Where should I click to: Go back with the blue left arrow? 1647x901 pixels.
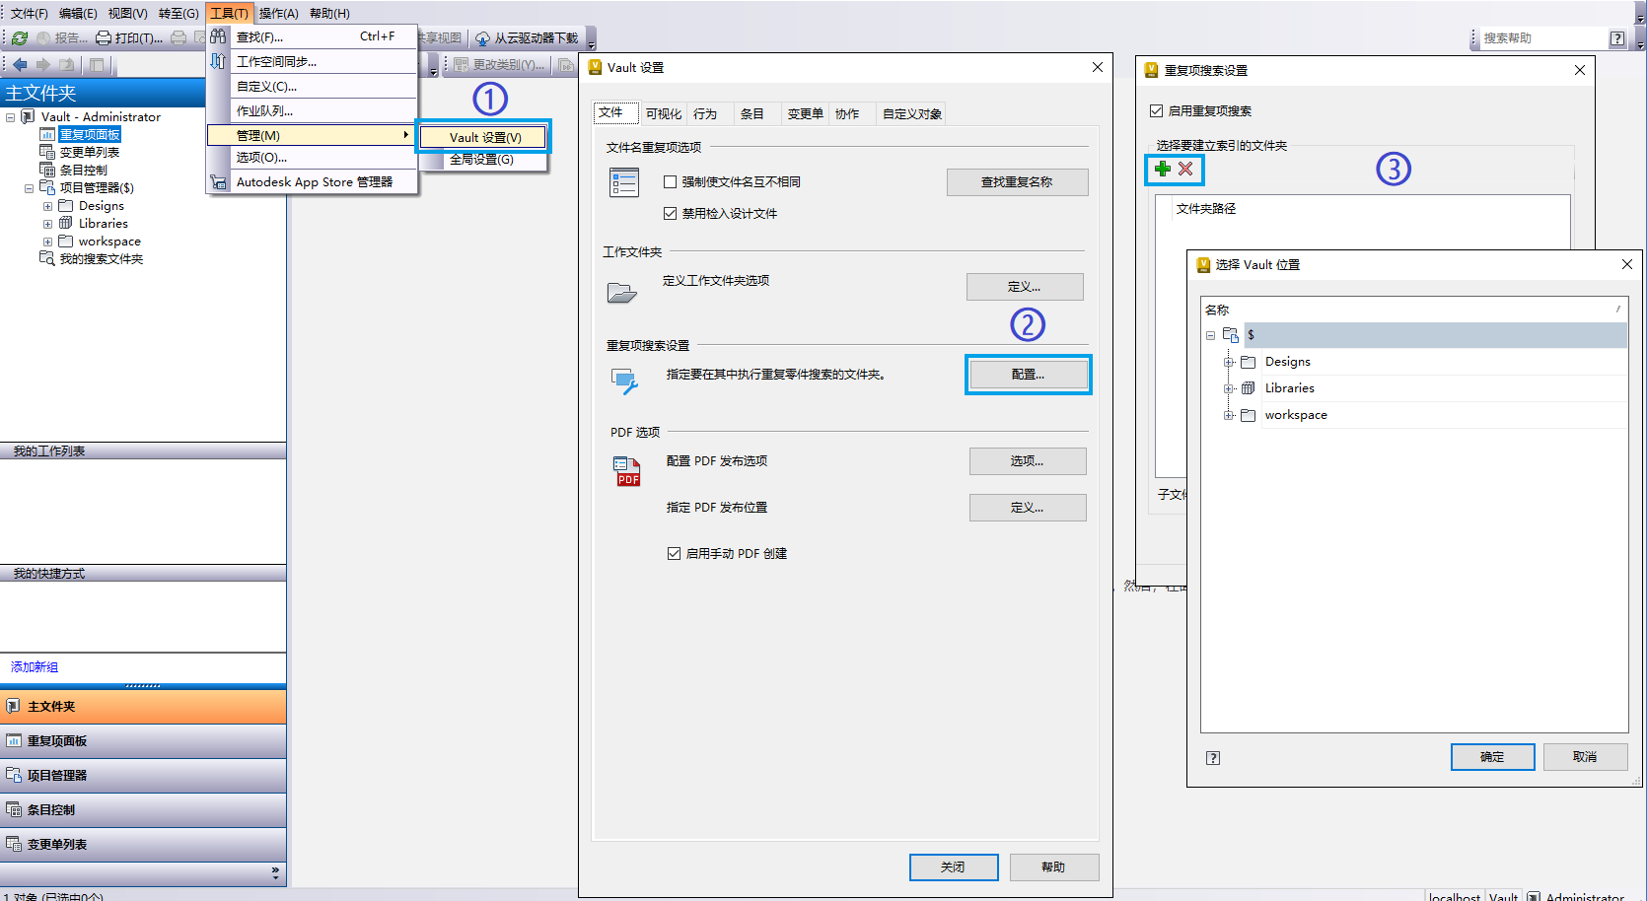(20, 65)
